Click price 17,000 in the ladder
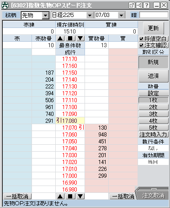This screenshot has height=208, width=170. click(x=70, y=176)
